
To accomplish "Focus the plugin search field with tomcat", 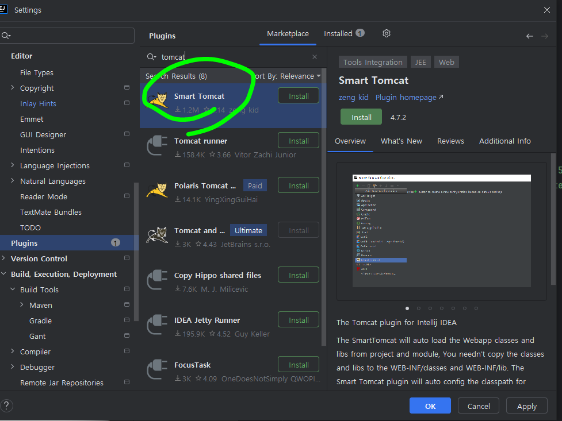I will [232, 57].
